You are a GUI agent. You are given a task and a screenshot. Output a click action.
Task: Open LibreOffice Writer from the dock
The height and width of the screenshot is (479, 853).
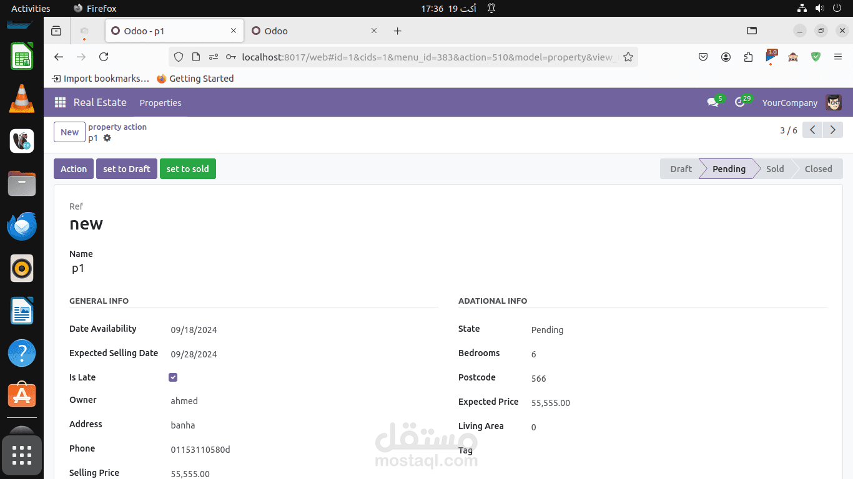[22, 311]
